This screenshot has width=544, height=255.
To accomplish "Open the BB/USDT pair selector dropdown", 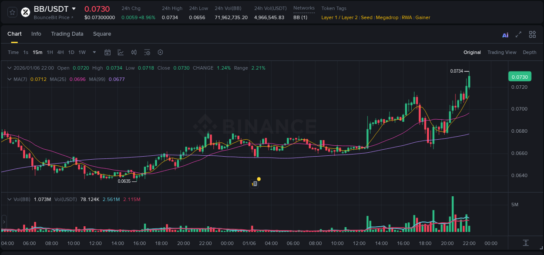I will point(73,9).
